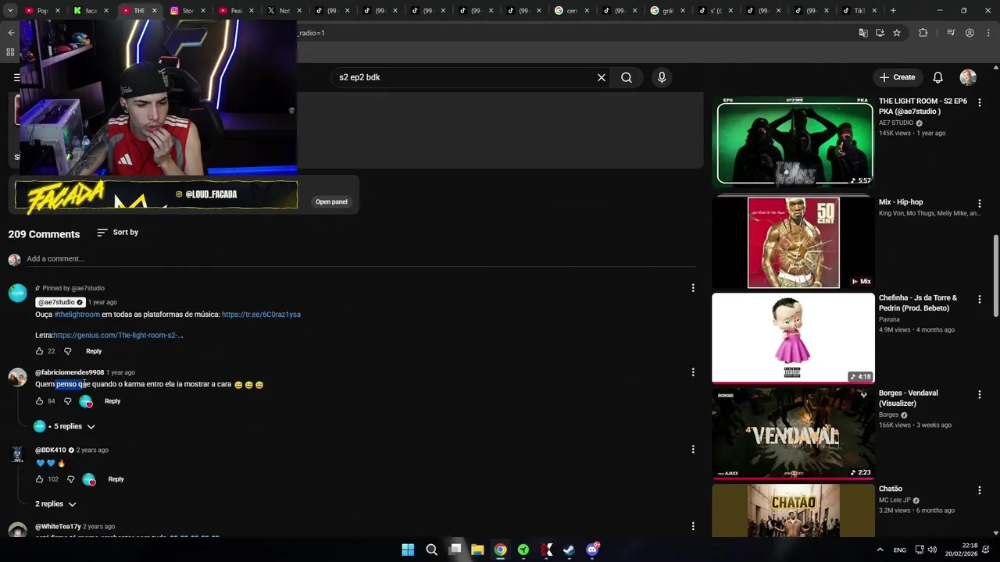The image size is (1000, 562).
Task: Clear the YouTube search text with the X
Action: (x=602, y=77)
